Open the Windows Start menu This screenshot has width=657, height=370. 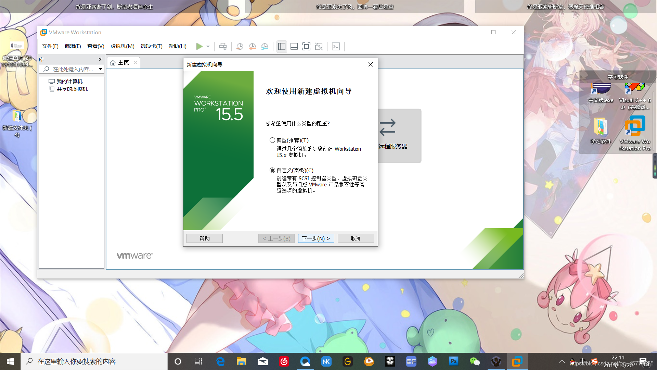pyautogui.click(x=10, y=361)
